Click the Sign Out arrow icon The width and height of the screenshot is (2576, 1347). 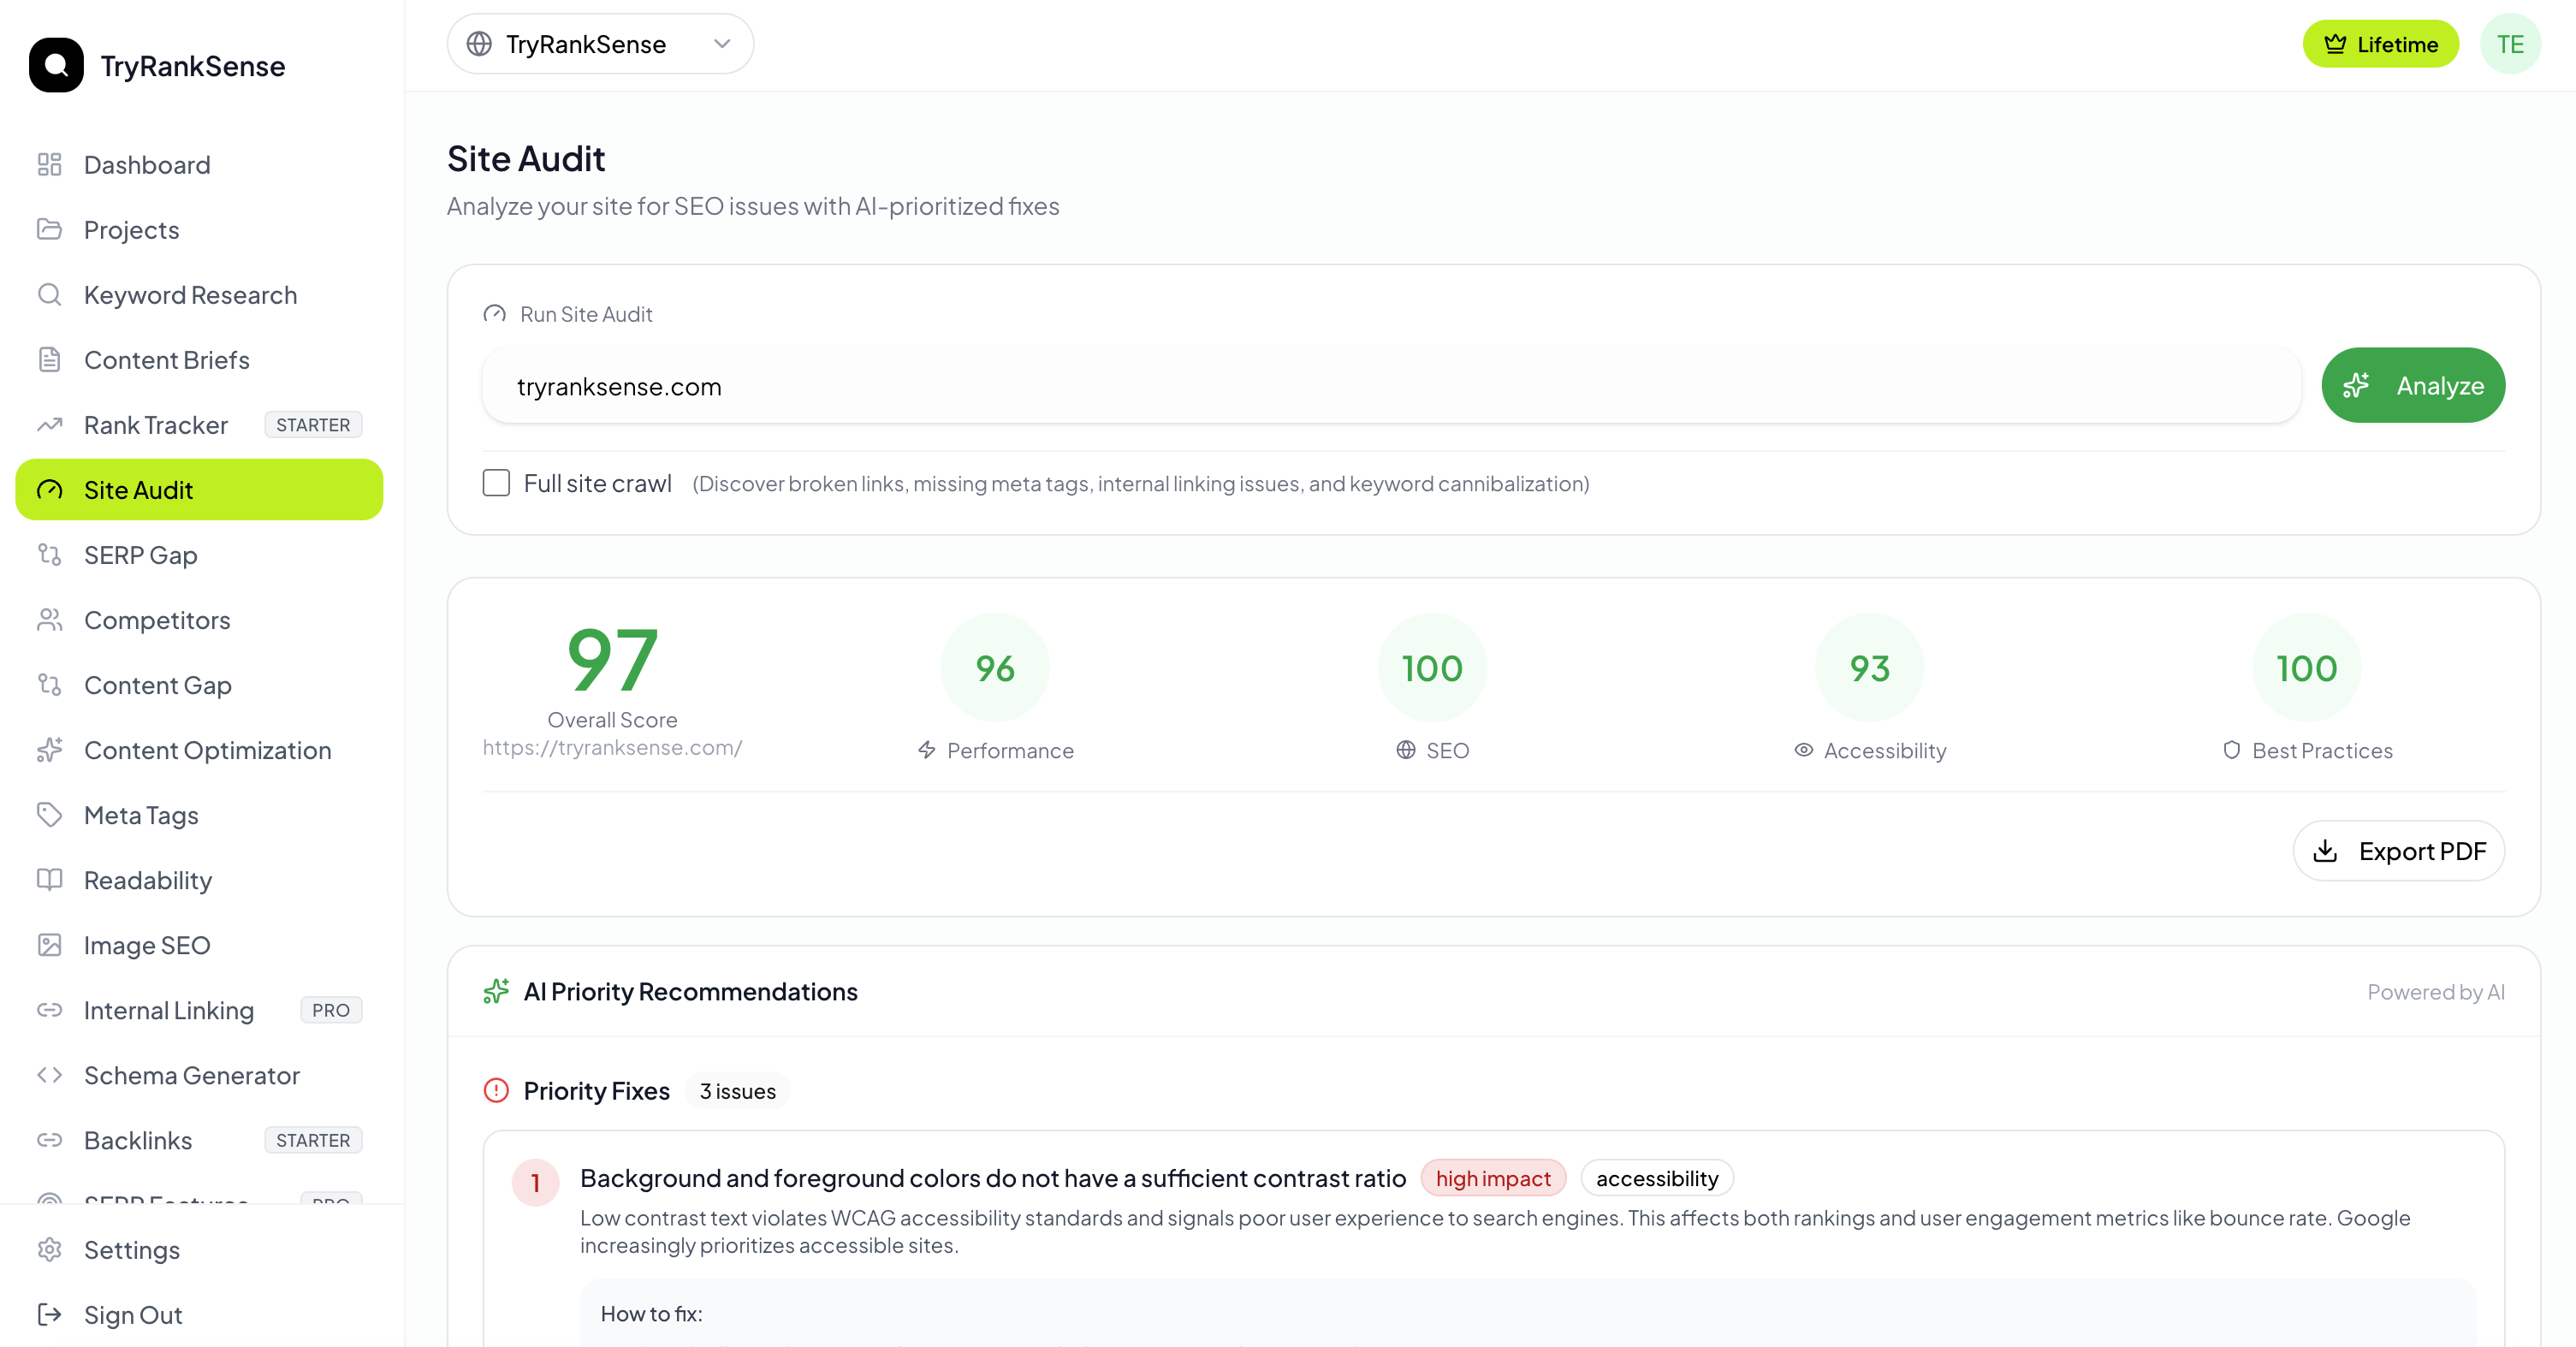49,1314
